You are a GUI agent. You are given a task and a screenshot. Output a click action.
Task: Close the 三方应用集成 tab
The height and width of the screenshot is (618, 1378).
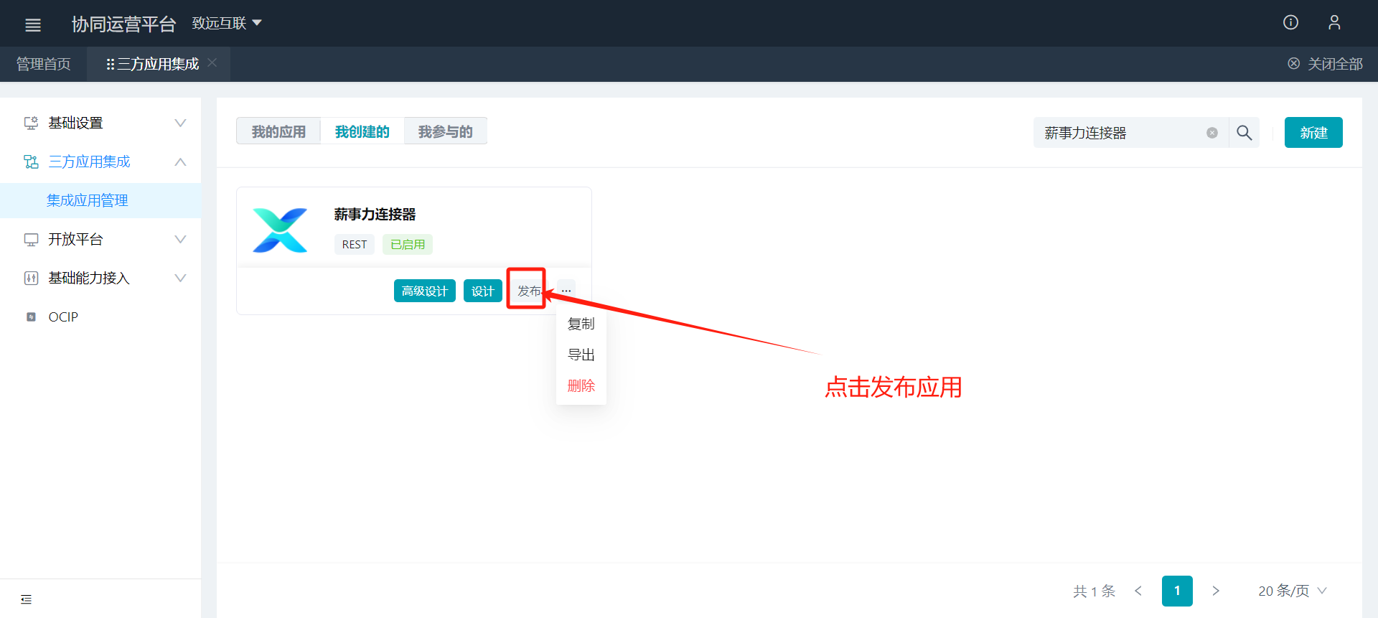coord(212,63)
